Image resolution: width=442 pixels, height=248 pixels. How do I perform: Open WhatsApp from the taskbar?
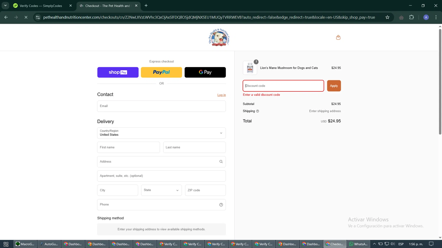pyautogui.click(x=358, y=244)
